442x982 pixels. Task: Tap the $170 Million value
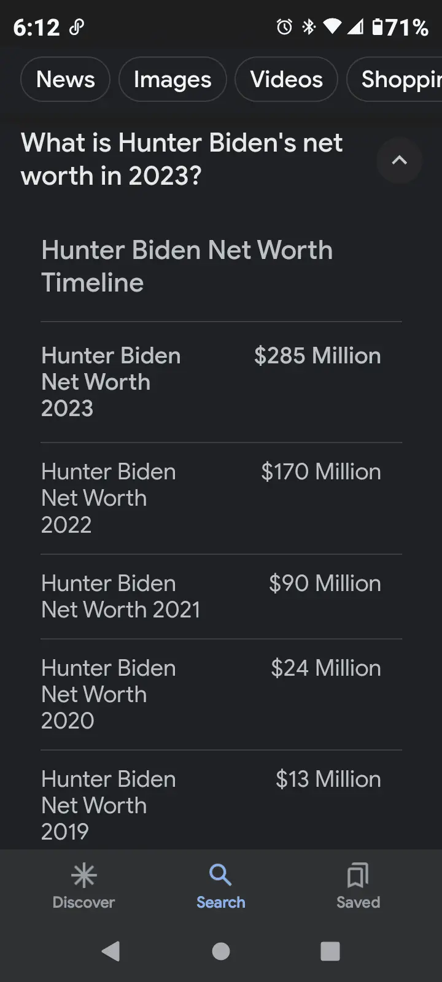321,471
